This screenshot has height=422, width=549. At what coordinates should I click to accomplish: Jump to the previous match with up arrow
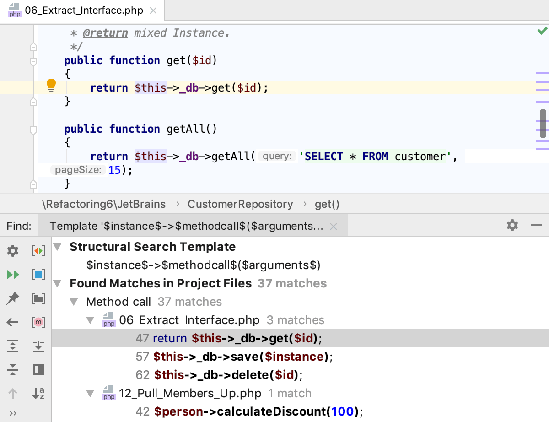click(13, 394)
